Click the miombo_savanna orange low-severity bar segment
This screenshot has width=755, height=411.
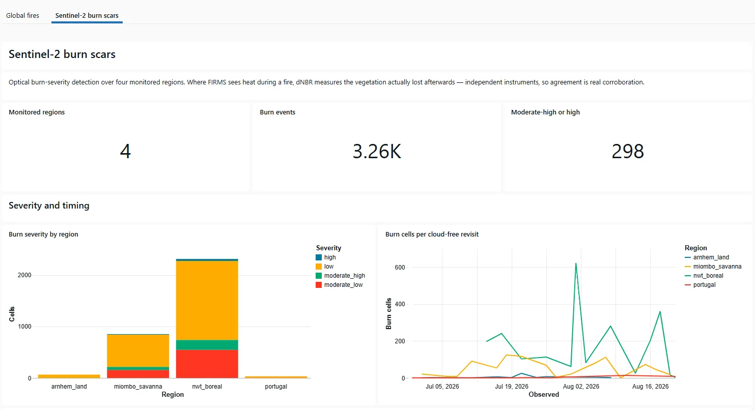[x=138, y=350]
